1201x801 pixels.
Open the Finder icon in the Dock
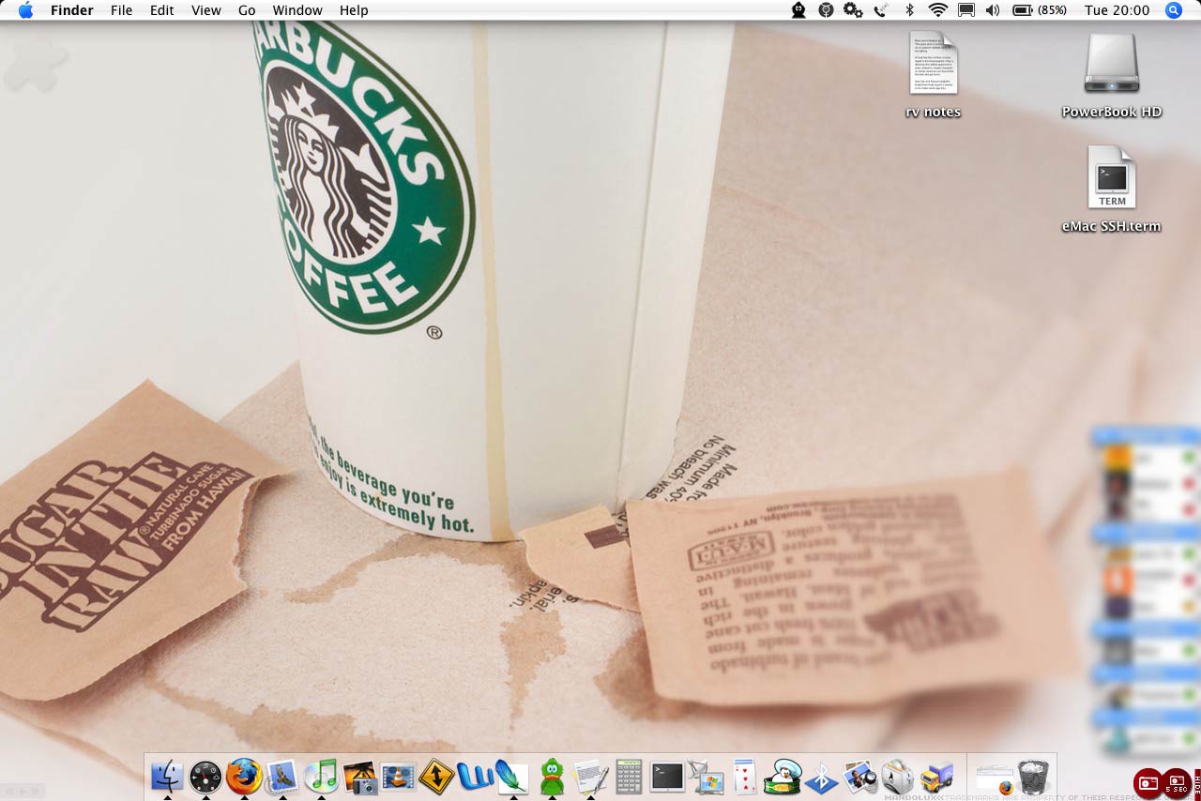pyautogui.click(x=168, y=777)
